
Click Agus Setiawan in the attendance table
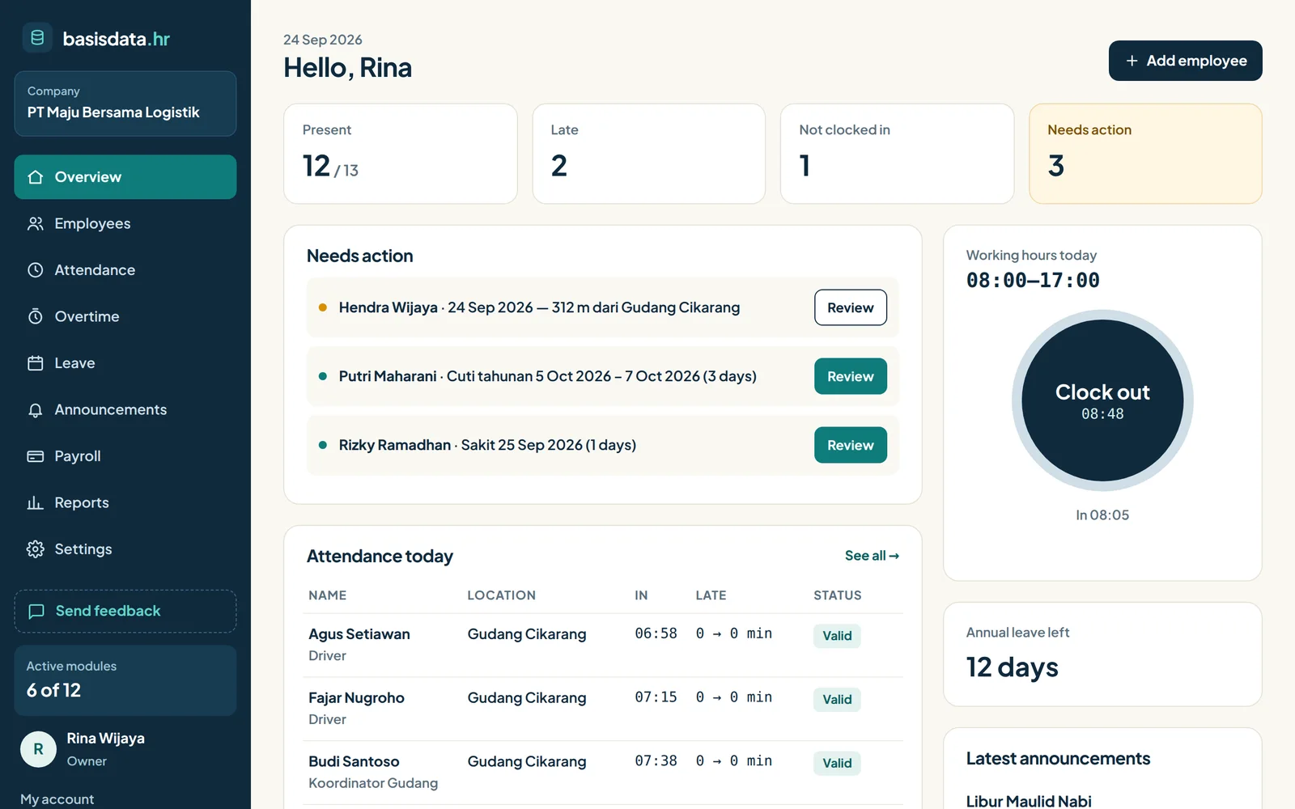[359, 634]
